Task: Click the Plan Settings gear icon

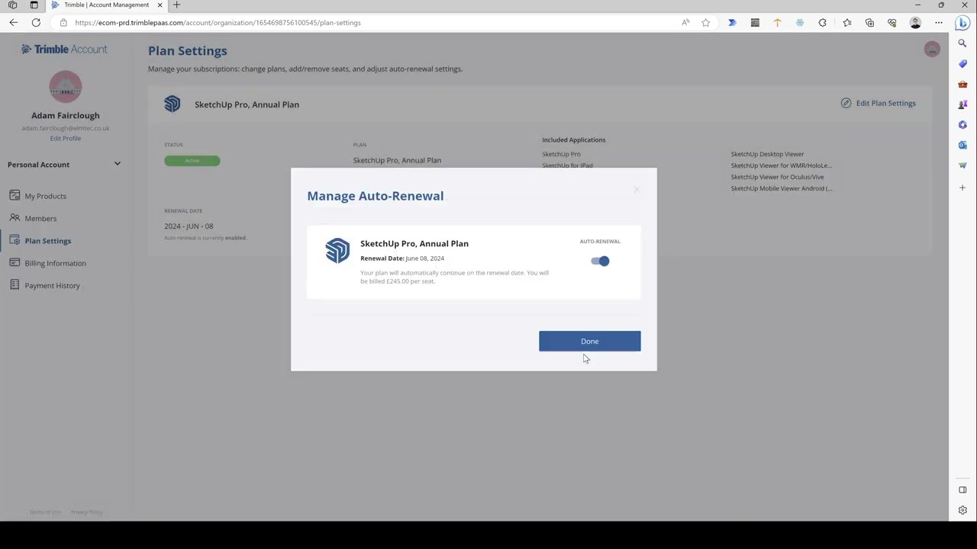Action: (x=15, y=240)
